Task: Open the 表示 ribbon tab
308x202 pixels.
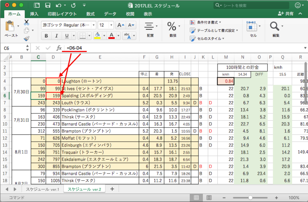Action: (x=148, y=14)
